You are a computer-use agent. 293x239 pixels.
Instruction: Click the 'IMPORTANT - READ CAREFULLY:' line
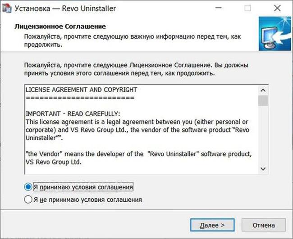[73, 114]
